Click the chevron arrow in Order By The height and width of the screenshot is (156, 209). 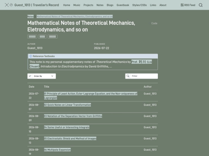click(x=52, y=76)
